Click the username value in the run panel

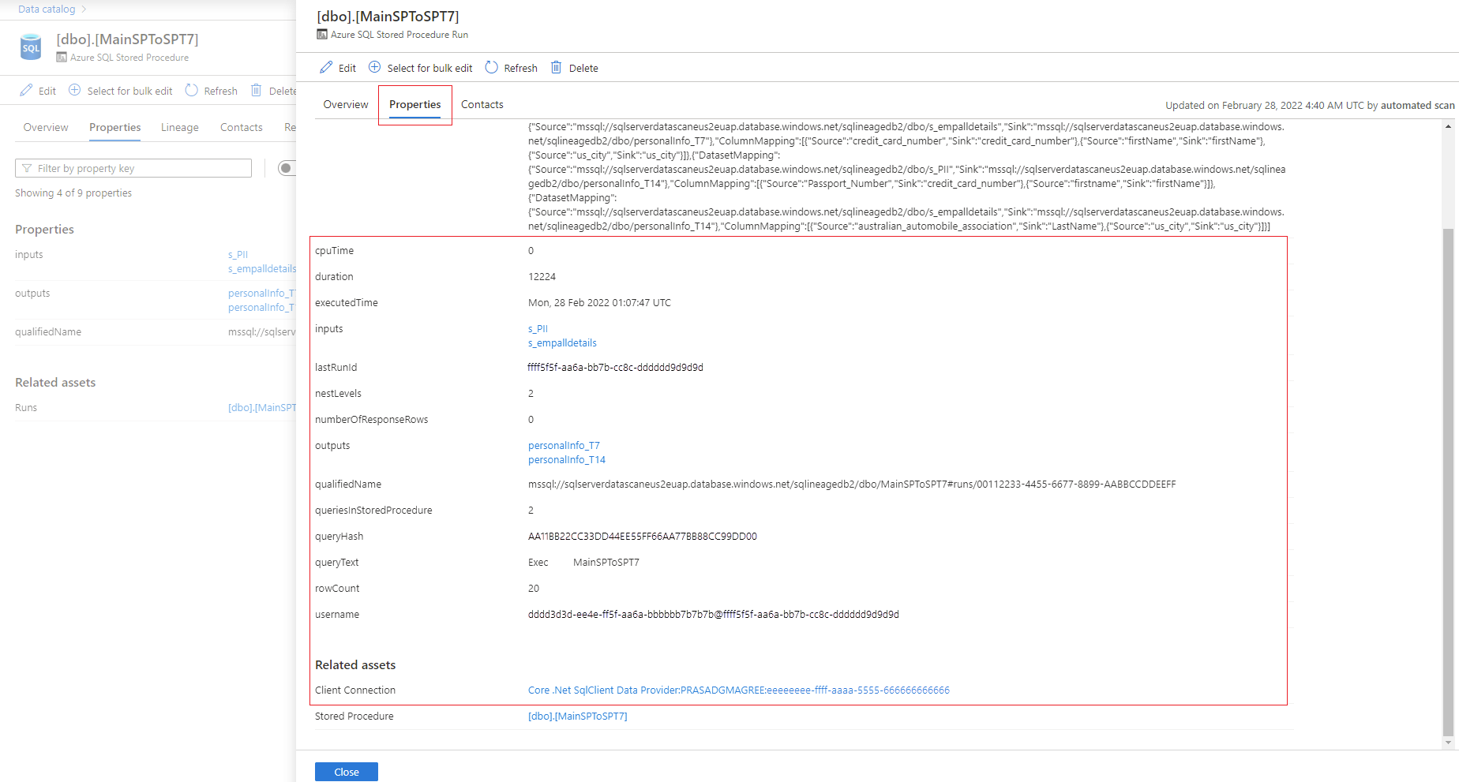[x=714, y=615]
